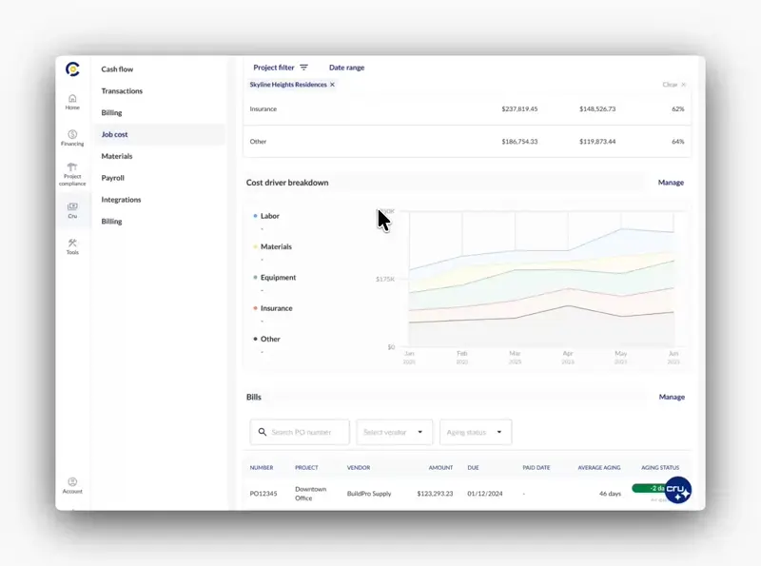Sort by the VENDOR column header
Viewport: 761px width, 566px height.
(x=359, y=467)
